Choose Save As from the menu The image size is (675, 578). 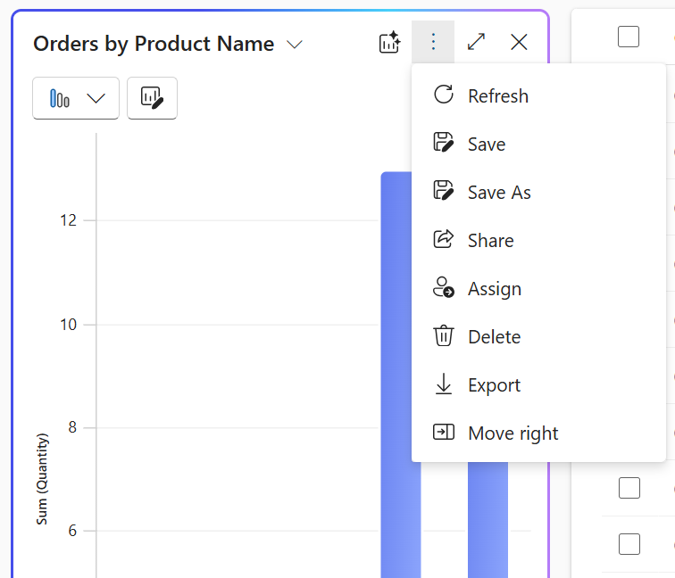(499, 193)
